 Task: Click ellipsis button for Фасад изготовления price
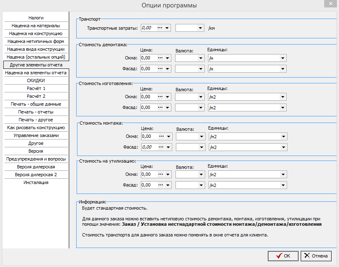(x=160, y=108)
